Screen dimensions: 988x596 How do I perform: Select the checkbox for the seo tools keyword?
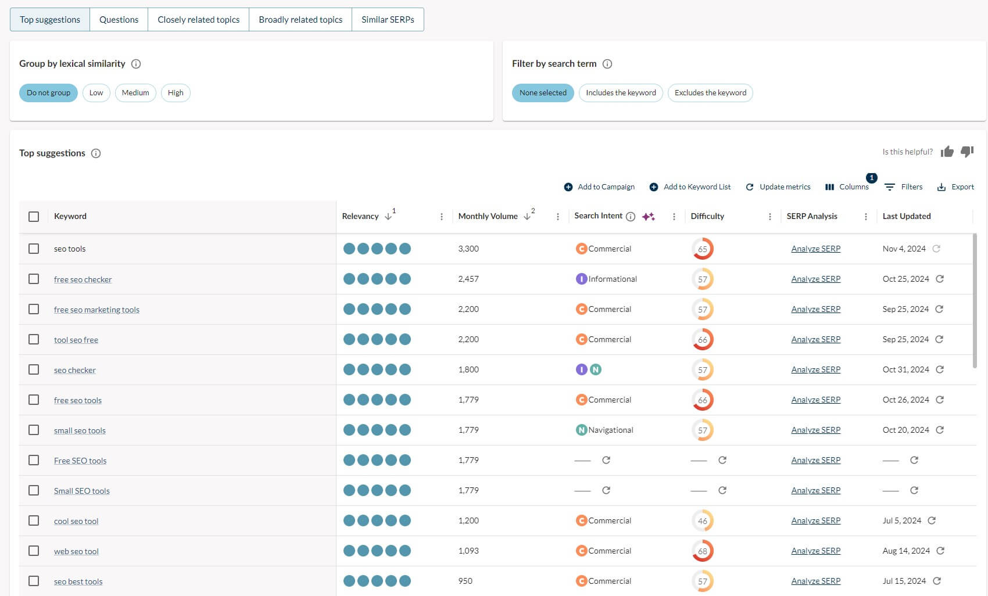click(x=33, y=248)
